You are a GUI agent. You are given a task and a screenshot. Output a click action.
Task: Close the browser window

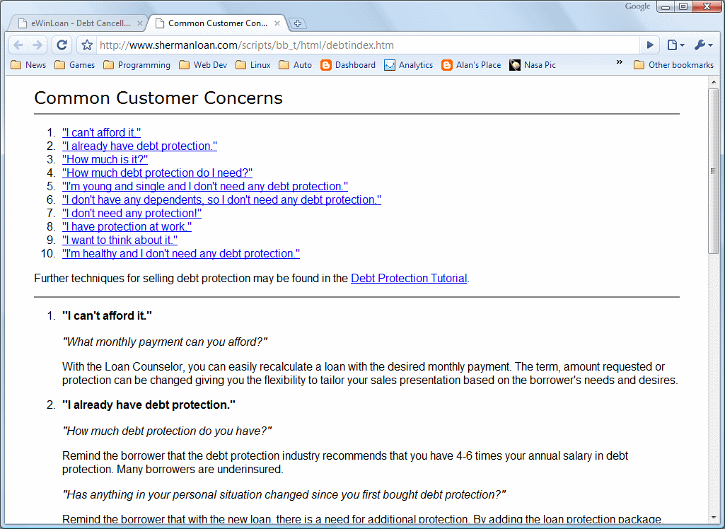tap(707, 7)
